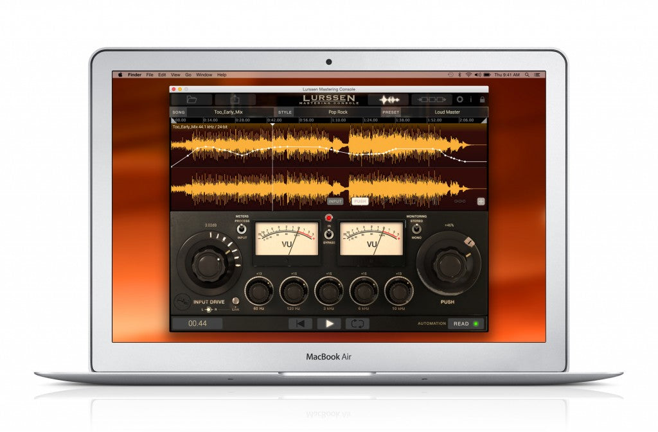
Task: Click the return to start button
Action: tap(301, 324)
